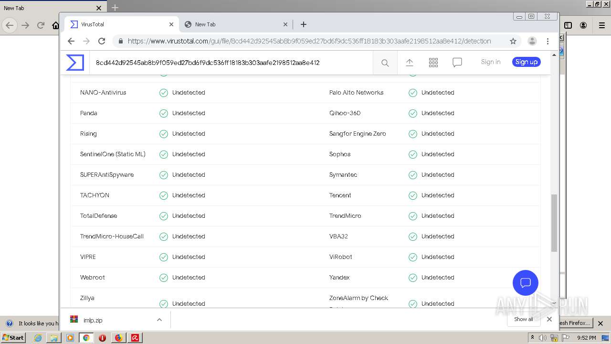Viewport: 611px width, 344px height.
Task: Click Firefox back arrow in background window
Action: point(10,25)
